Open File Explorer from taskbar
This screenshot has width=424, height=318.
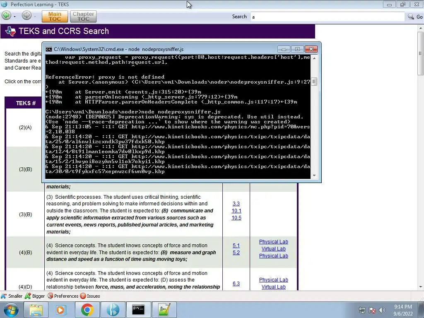click(36, 310)
